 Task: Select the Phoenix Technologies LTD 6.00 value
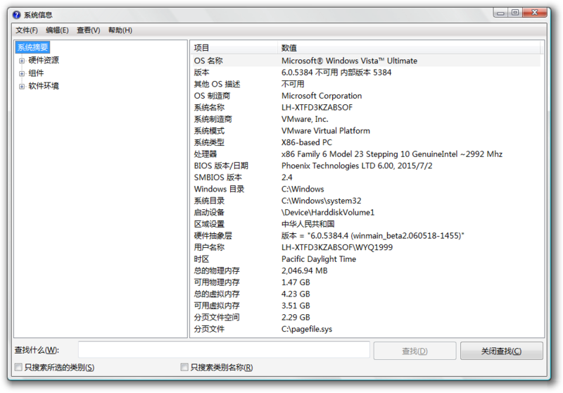click(357, 166)
